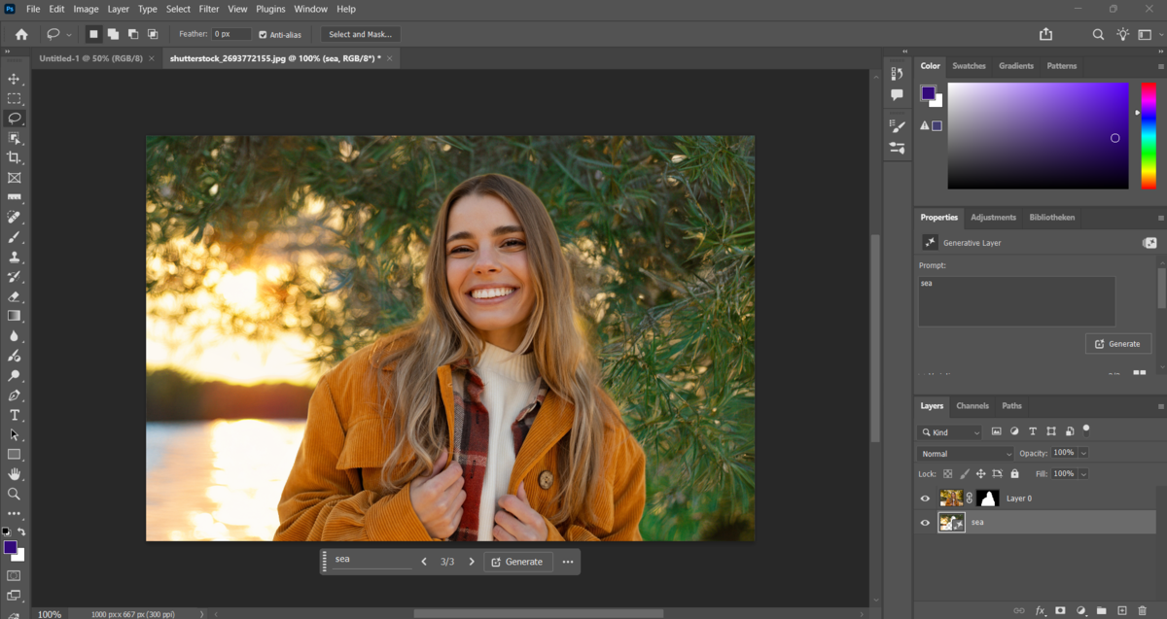Viewport: 1167px width, 619px height.
Task: Select the Rectangle shape tool
Action: (15, 455)
